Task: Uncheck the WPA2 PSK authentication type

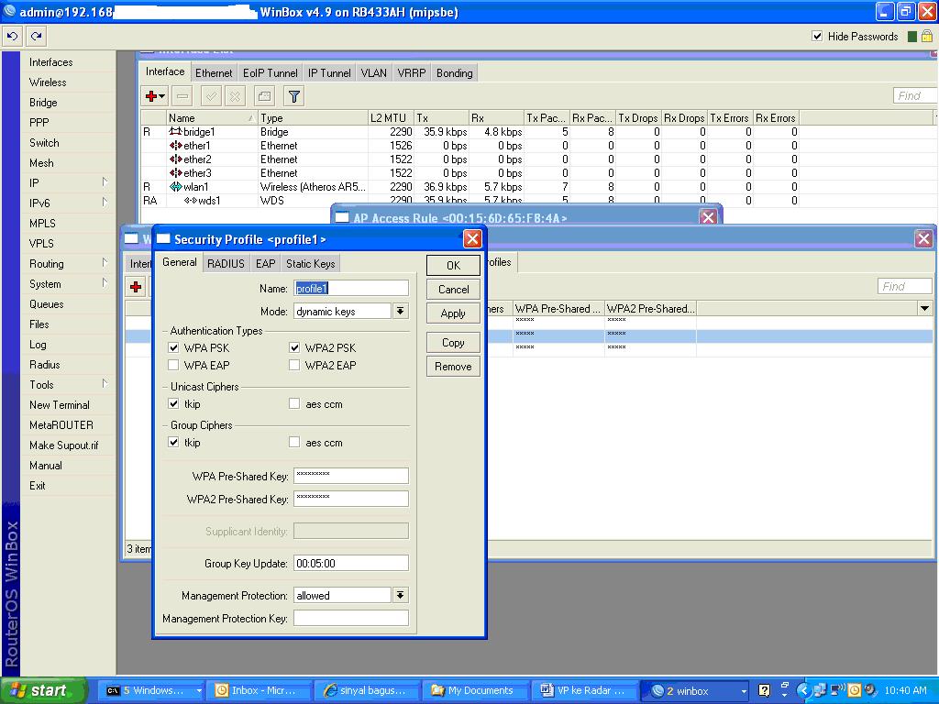Action: click(x=294, y=348)
